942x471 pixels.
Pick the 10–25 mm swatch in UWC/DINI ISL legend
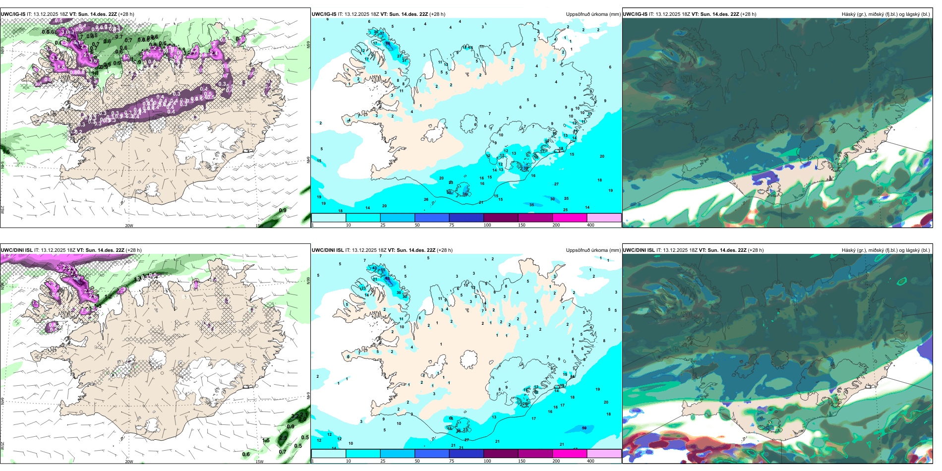363,454
